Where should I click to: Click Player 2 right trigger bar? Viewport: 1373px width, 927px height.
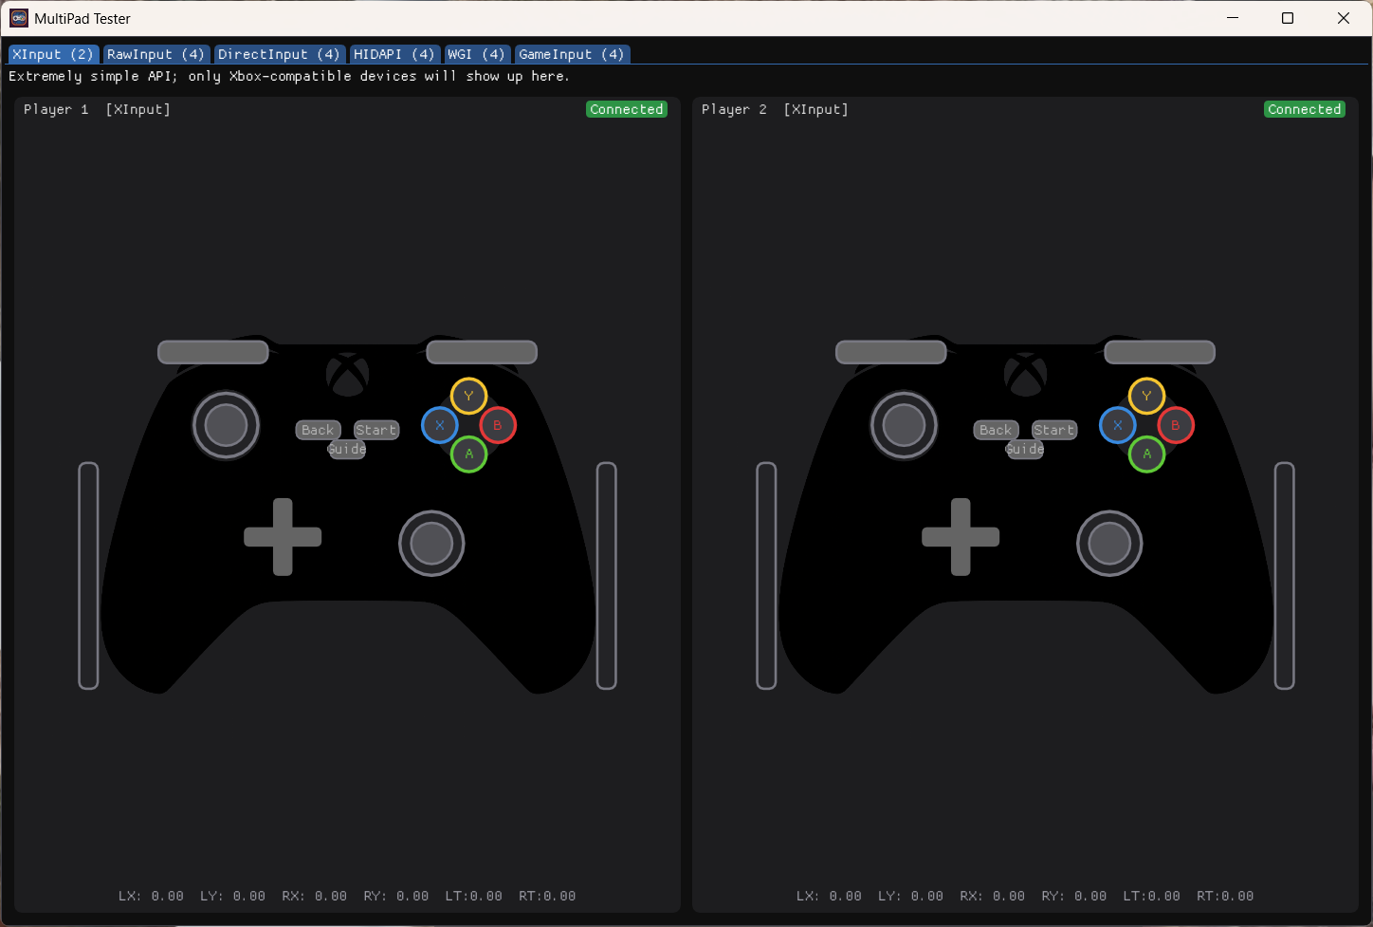1285,576
